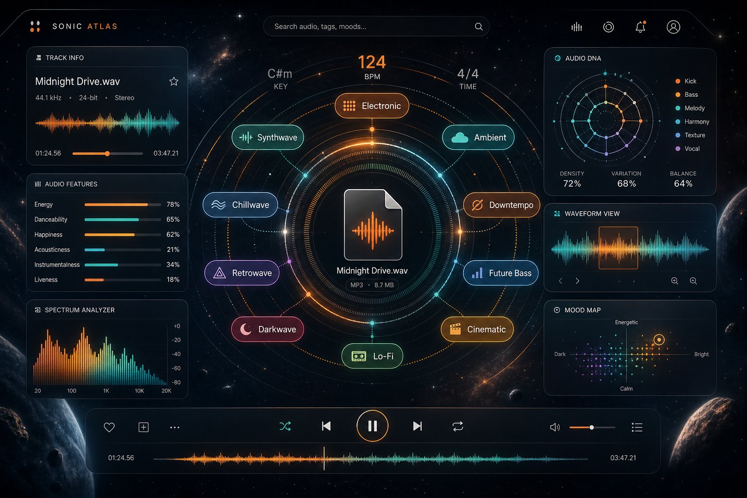Select the Retrowave genre tag

point(242,273)
